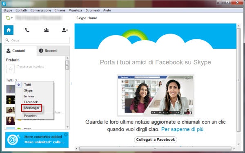The height and width of the screenshot is (153, 245).
Task: Click Skype Home vertical scrollbar thumb
Action: pyautogui.click(x=238, y=80)
